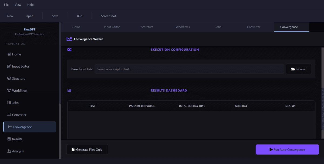Click the Analysis microscope icon
Viewport: 324px width, 164px height.
pyautogui.click(x=9, y=151)
